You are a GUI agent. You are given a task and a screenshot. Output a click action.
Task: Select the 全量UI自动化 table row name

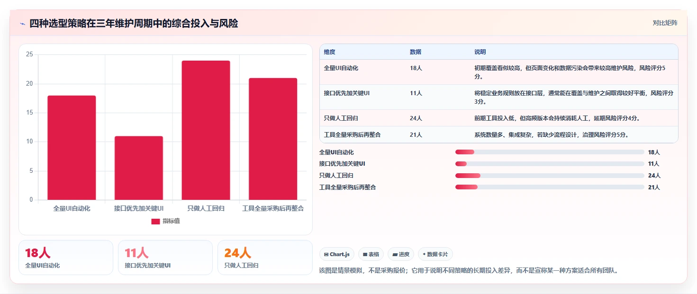click(x=341, y=68)
